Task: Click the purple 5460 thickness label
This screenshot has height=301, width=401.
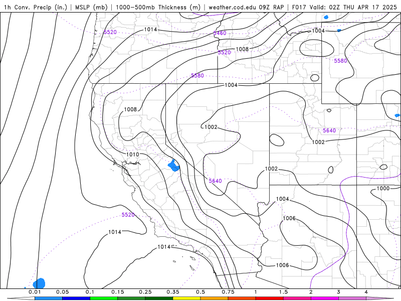Action: pyautogui.click(x=220, y=33)
